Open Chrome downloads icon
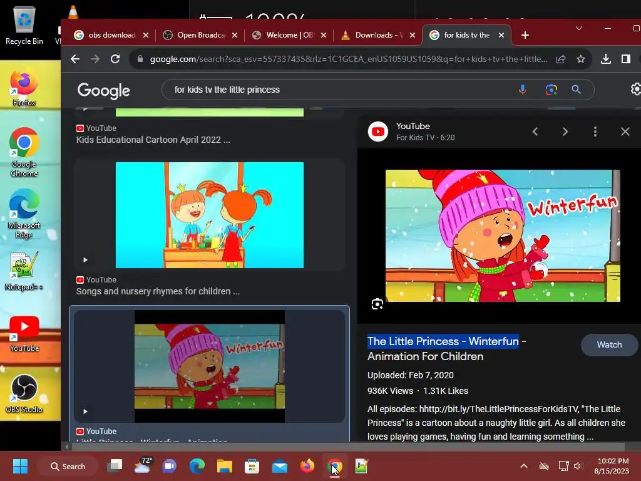 tap(606, 59)
